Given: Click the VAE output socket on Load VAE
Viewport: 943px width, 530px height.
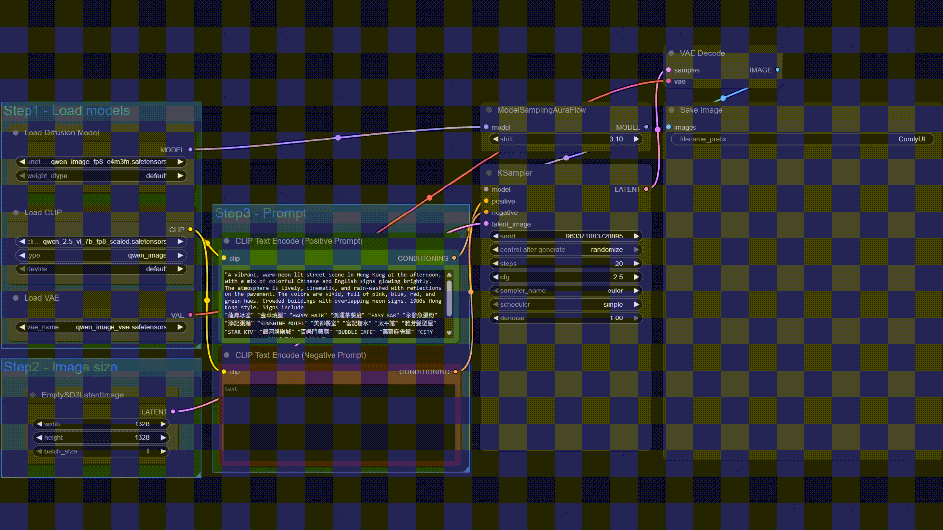Looking at the screenshot, I should [191, 315].
